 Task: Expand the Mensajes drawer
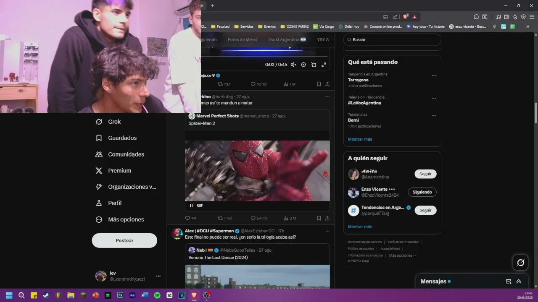(x=519, y=281)
